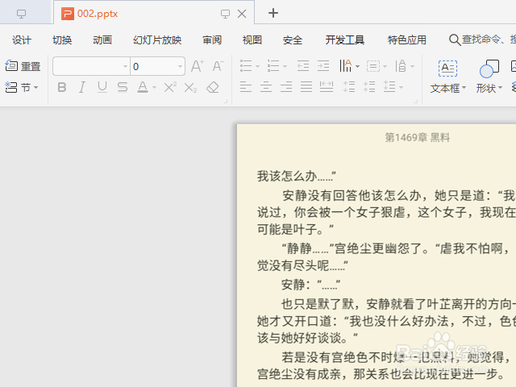Justify the paragraph text
Screen dimensions: 516x387
point(306,87)
